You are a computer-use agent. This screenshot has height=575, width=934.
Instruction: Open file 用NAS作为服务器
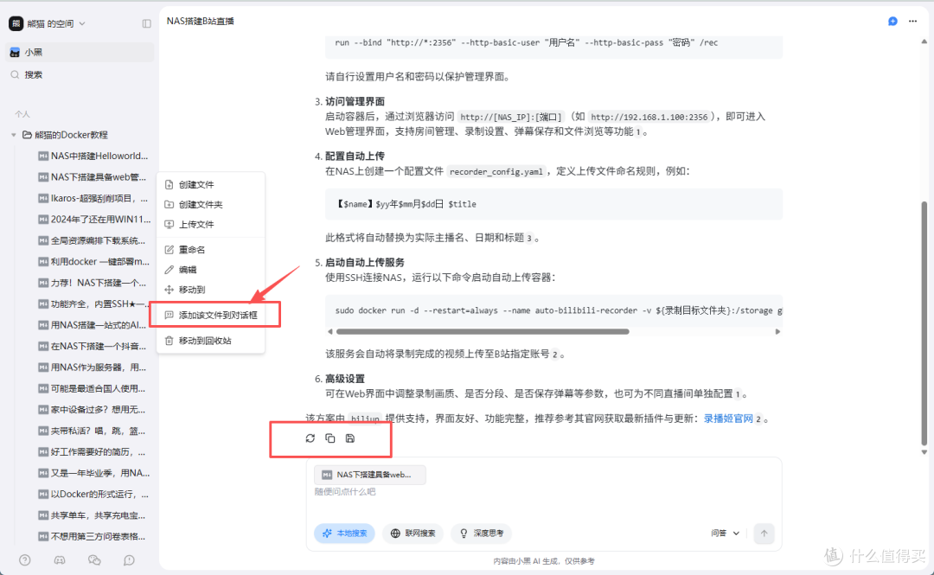[x=93, y=367]
